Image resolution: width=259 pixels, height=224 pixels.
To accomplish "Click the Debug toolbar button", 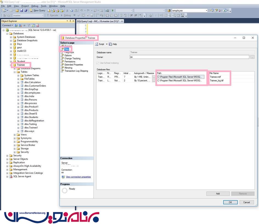I will point(65,15).
